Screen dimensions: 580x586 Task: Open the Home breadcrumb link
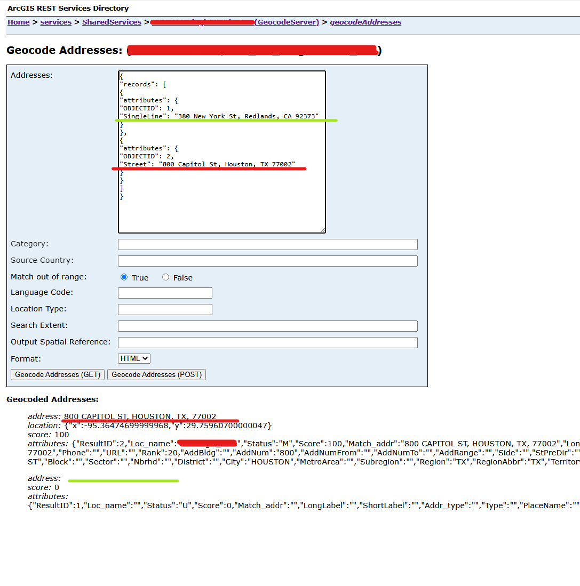(x=18, y=22)
